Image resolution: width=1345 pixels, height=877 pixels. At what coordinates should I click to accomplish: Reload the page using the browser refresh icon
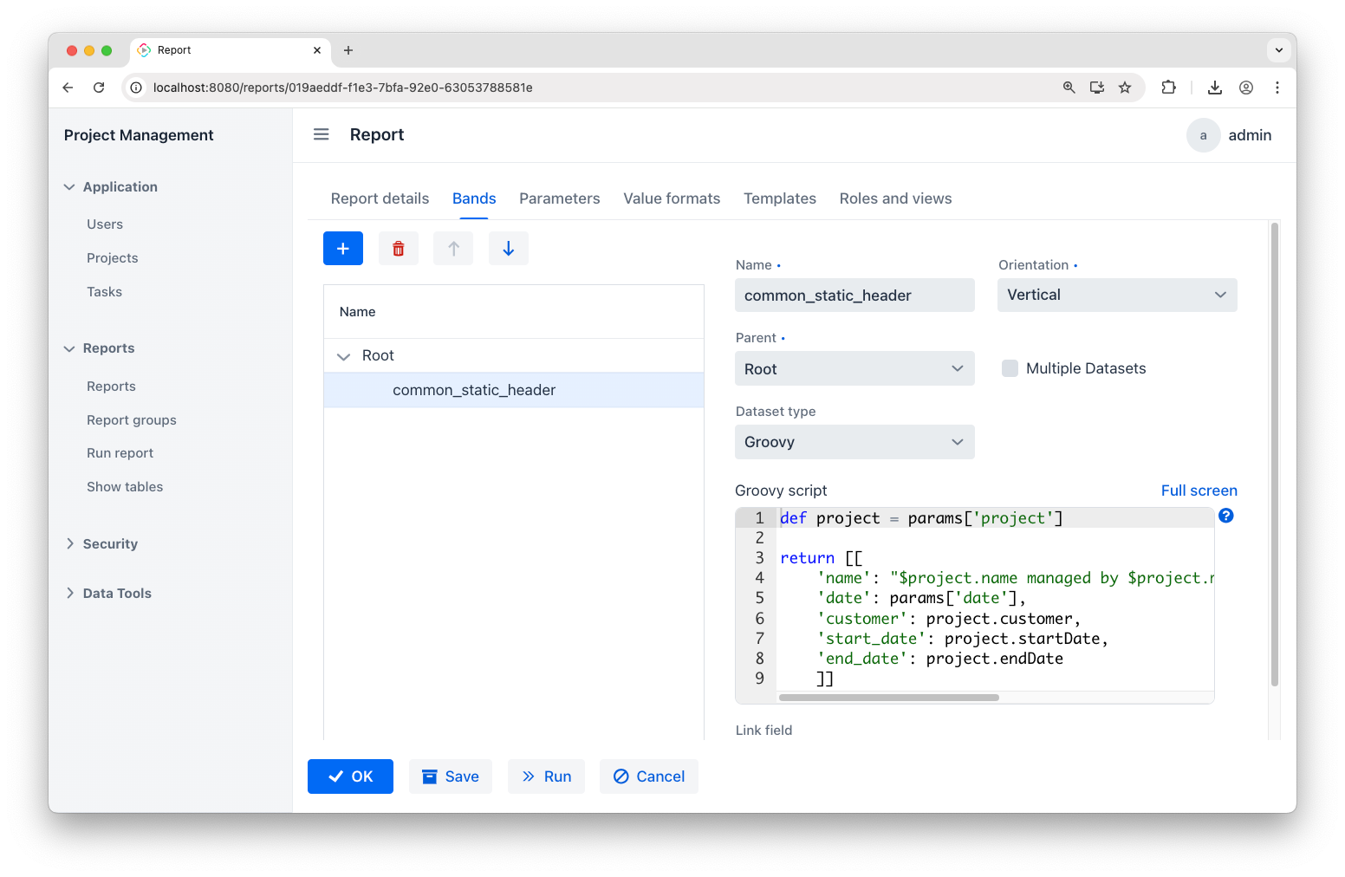tap(99, 88)
